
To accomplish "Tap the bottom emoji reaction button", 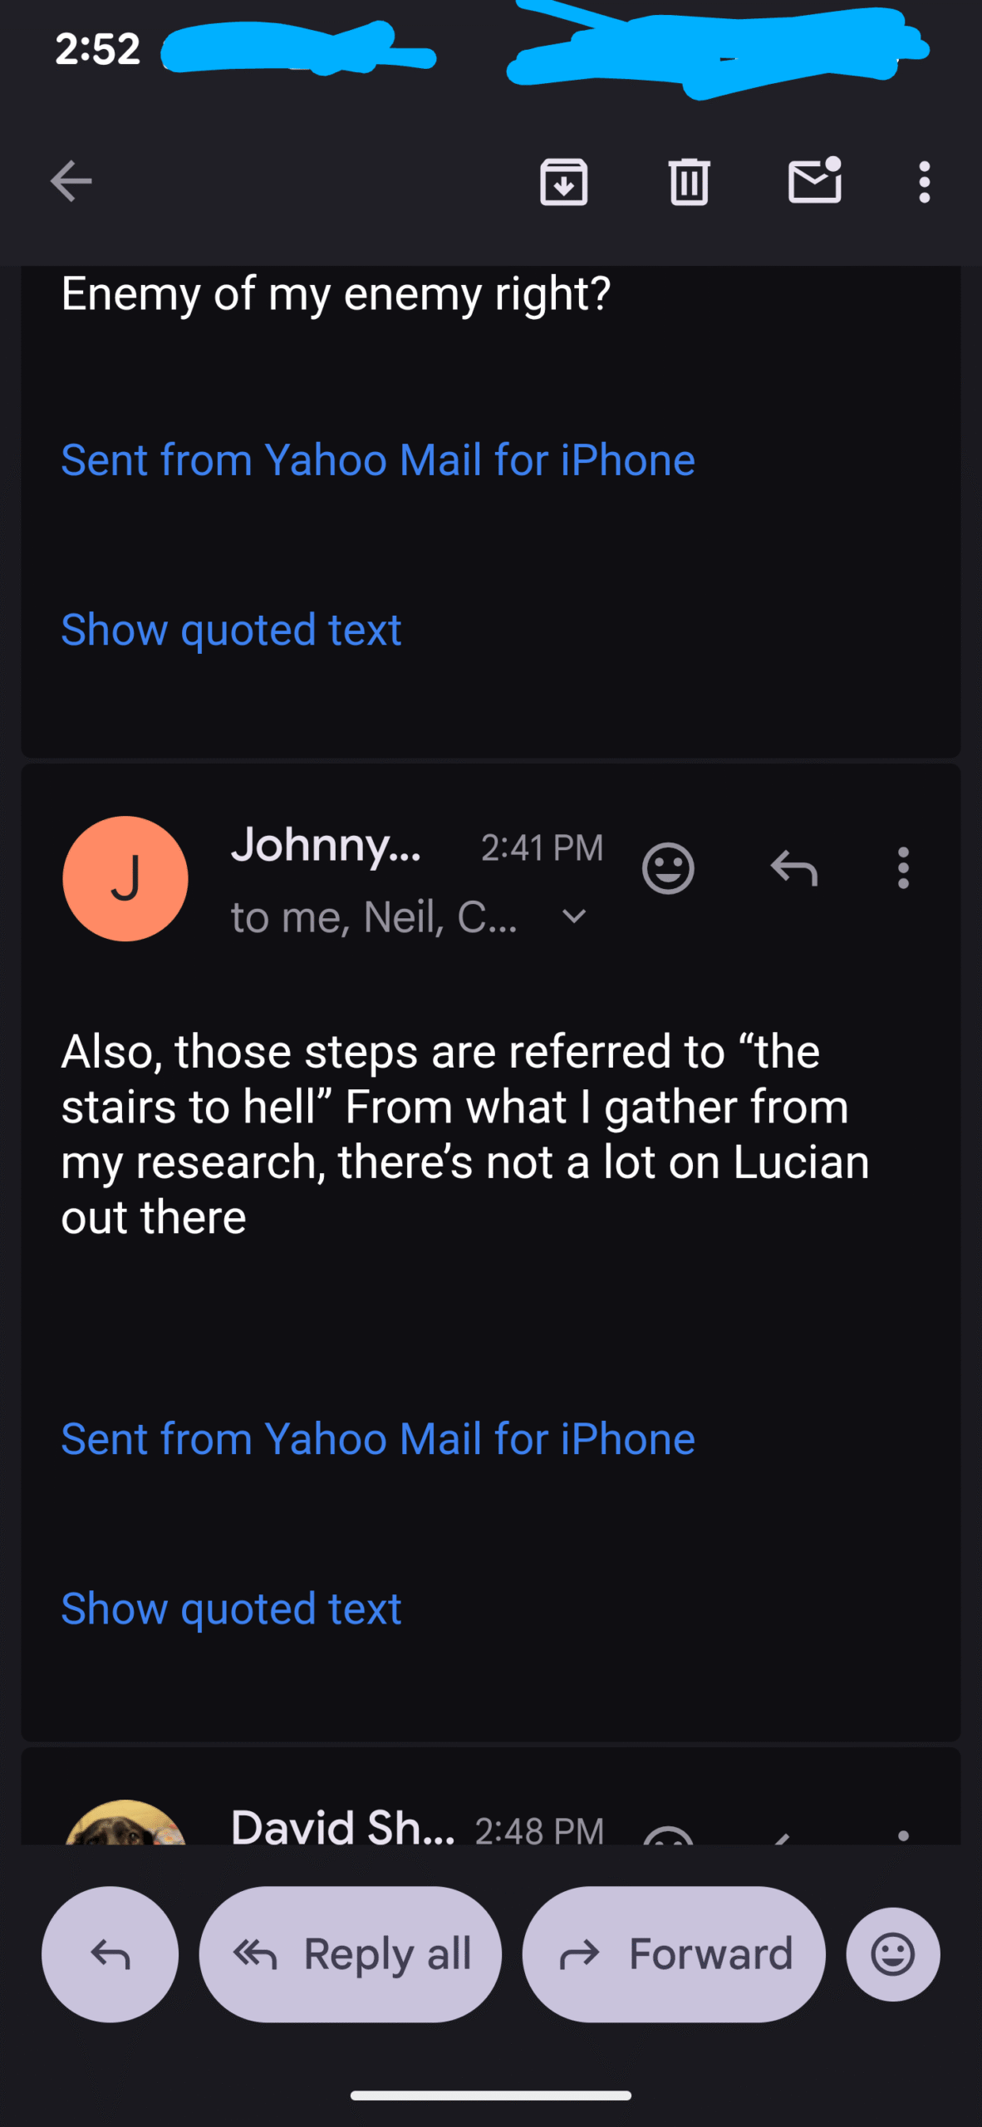I will pyautogui.click(x=893, y=1954).
